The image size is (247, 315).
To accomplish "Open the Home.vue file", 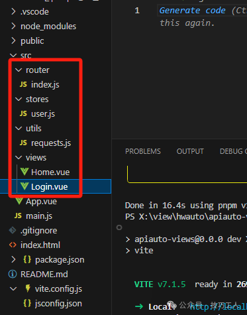I will [50, 172].
